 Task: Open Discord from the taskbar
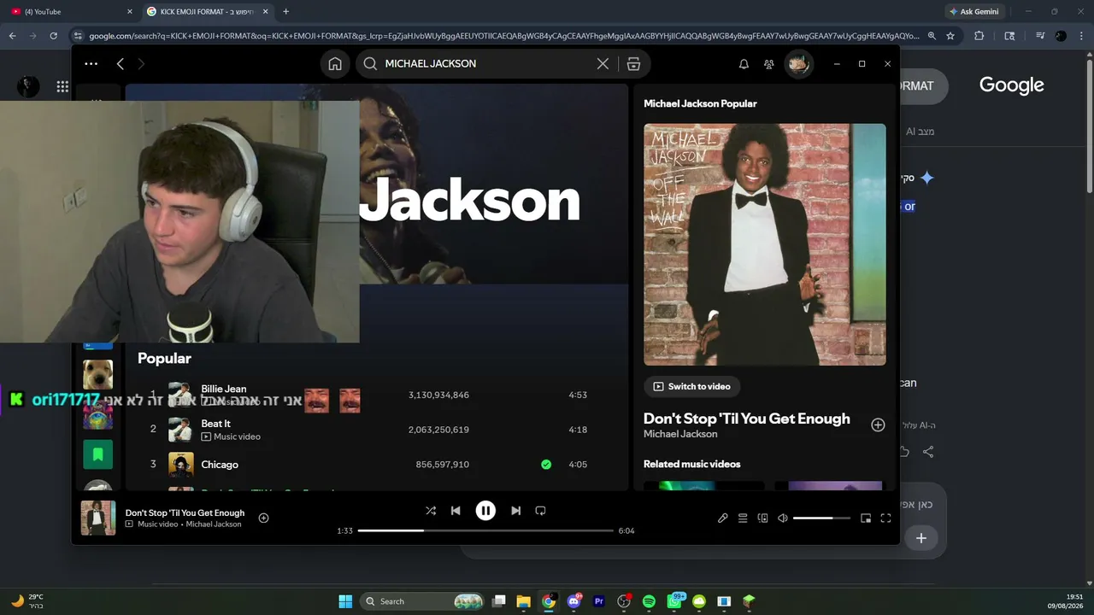click(x=573, y=601)
